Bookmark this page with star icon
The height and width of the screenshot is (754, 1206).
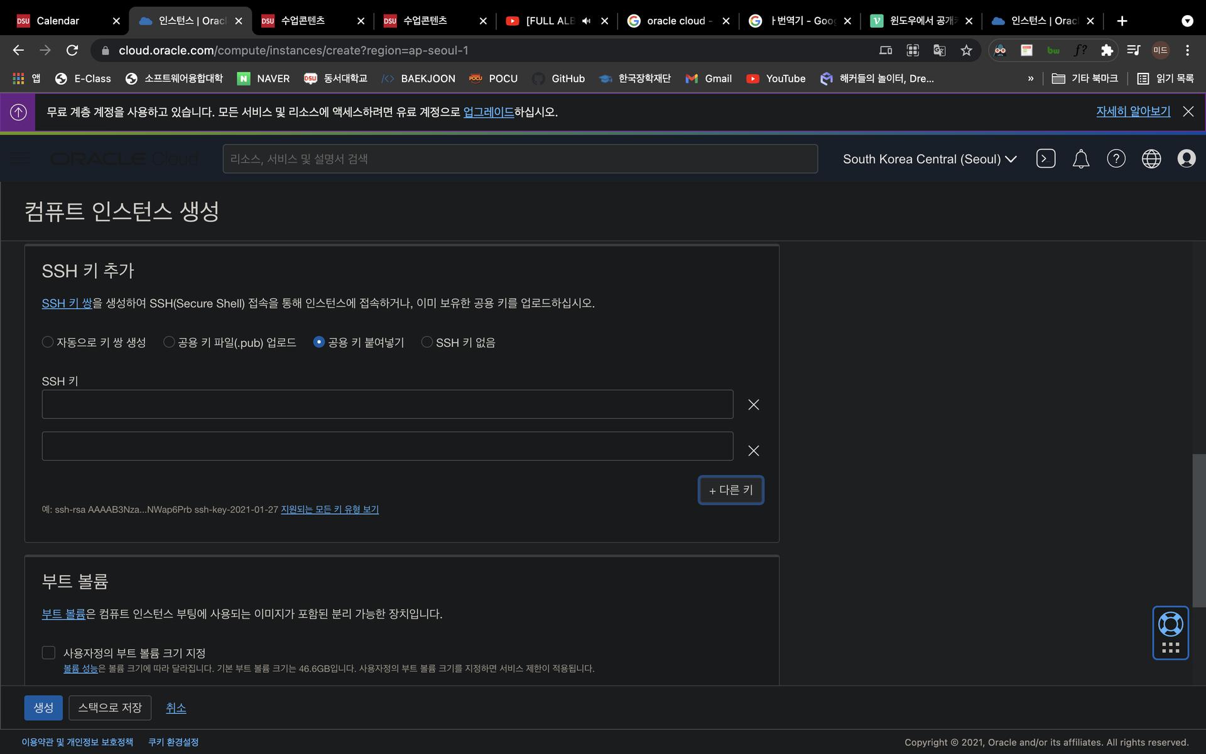[966, 50]
